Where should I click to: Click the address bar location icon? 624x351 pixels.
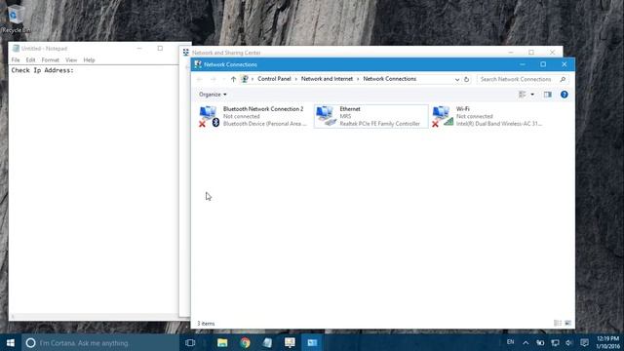coord(245,79)
